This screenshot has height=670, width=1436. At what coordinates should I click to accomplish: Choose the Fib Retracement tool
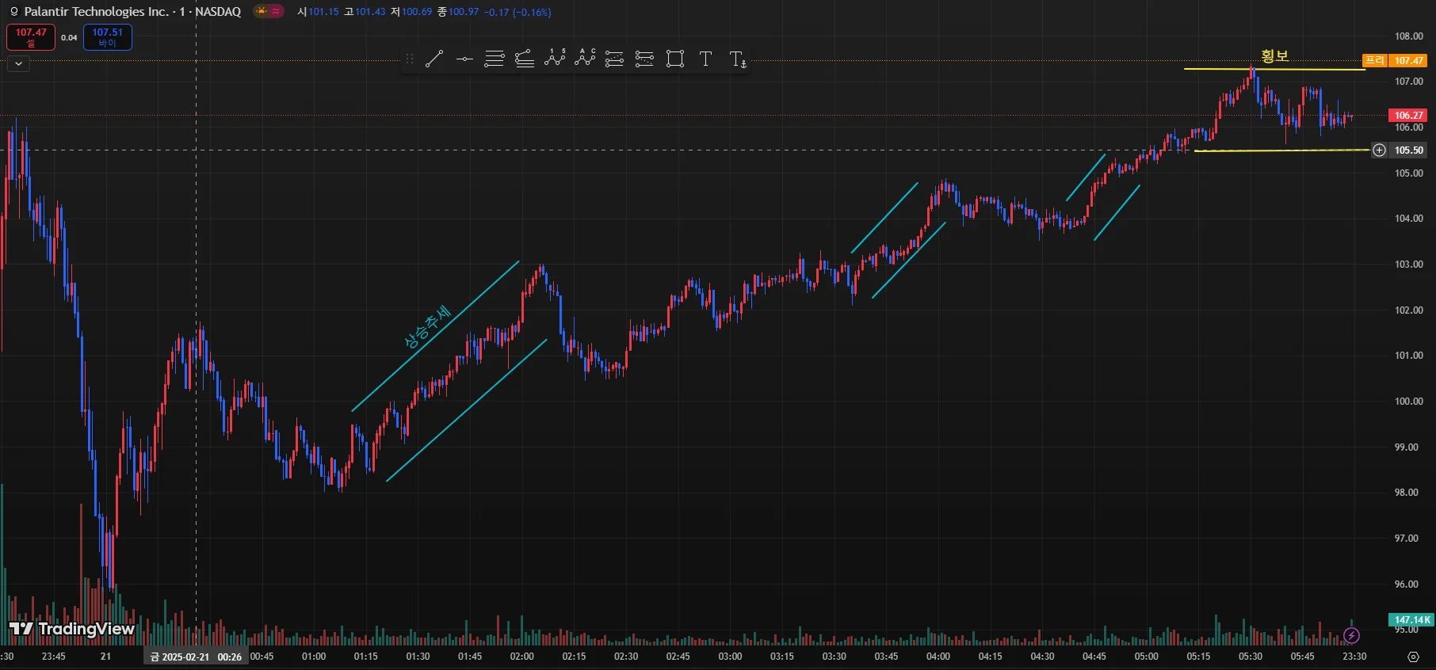[x=495, y=59]
